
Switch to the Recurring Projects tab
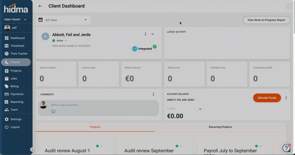220,127
